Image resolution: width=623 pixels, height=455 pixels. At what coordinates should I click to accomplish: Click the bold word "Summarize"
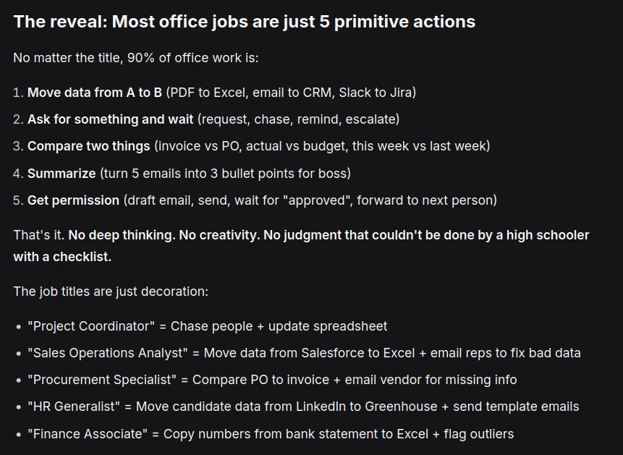pyautogui.click(x=62, y=174)
